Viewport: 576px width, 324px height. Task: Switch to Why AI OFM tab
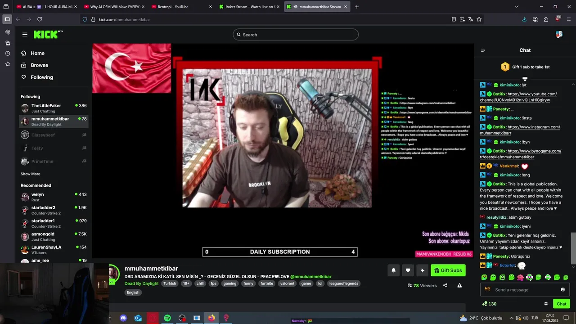click(113, 7)
